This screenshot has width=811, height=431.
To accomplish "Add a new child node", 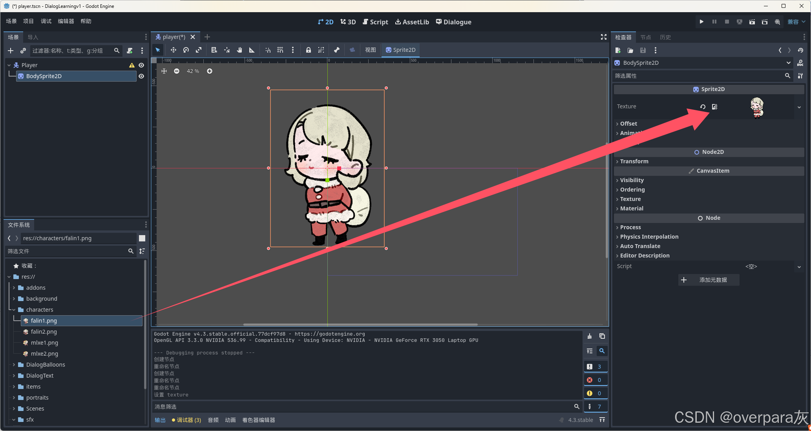I will coord(11,51).
